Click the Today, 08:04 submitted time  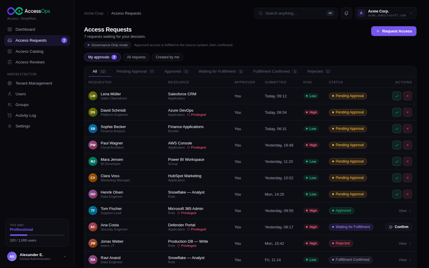[x=276, y=112]
